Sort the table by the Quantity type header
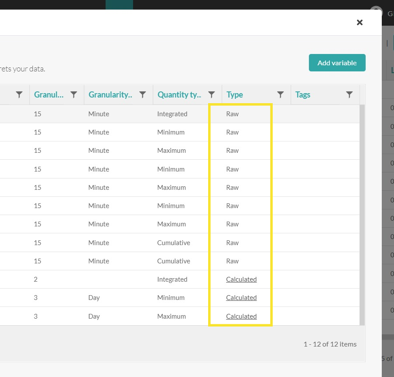 coord(179,94)
